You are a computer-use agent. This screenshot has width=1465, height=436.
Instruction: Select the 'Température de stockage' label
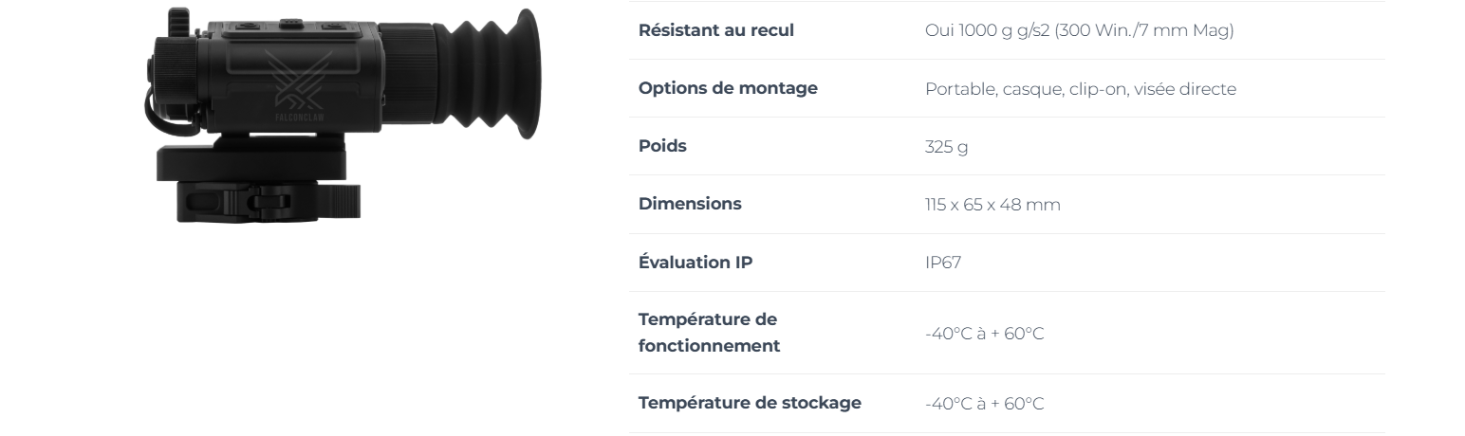click(x=750, y=403)
